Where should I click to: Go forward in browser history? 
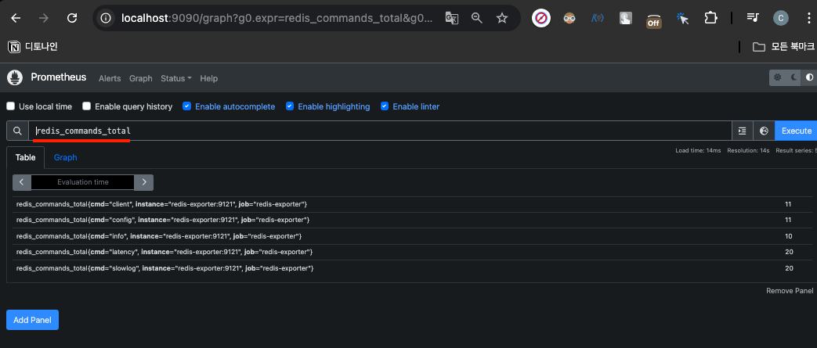[44, 18]
